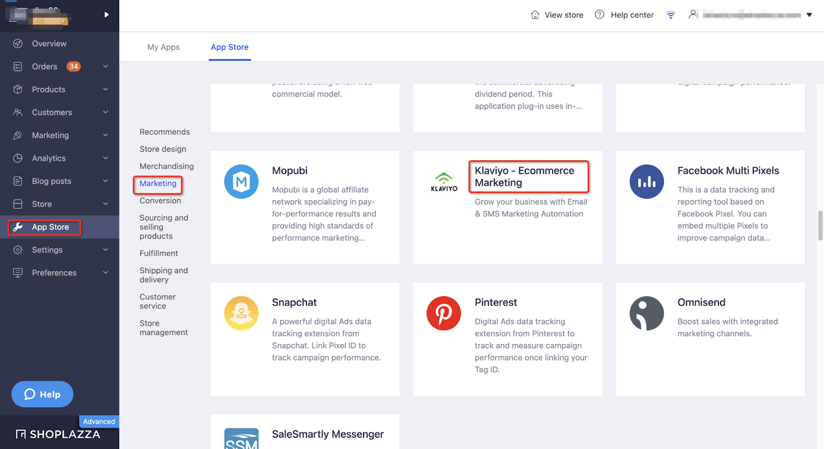Click the wifi status icon
824x449 pixels.
[x=671, y=15]
